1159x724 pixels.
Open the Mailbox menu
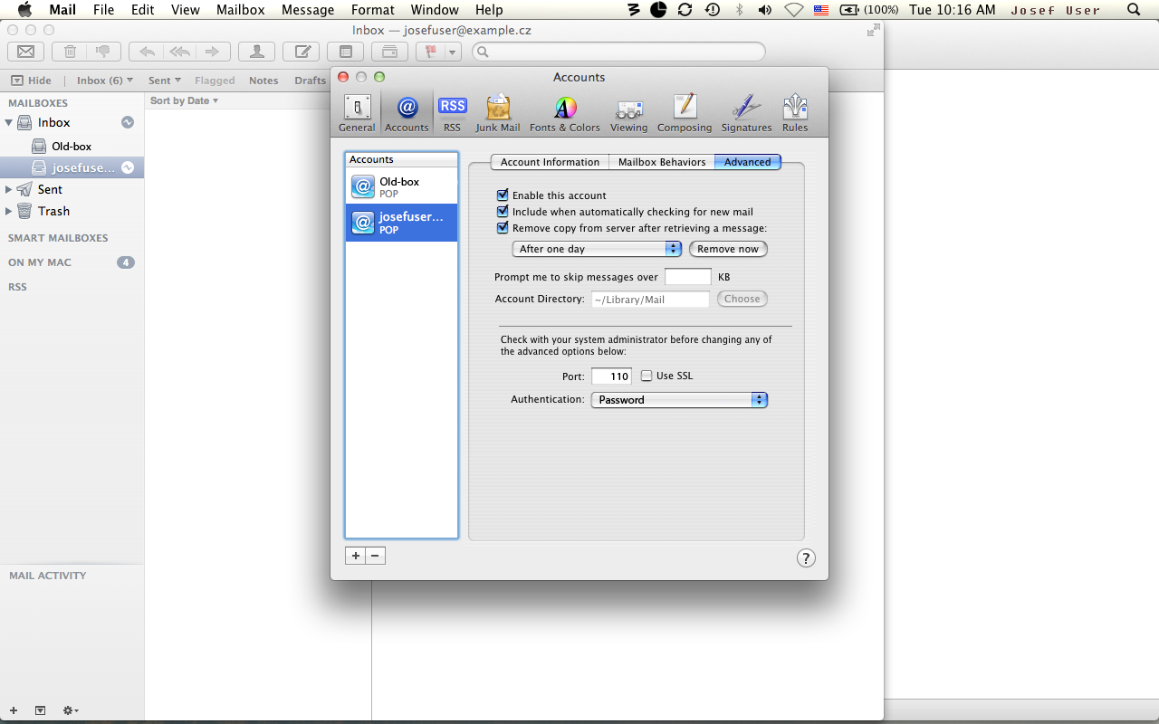240,10
